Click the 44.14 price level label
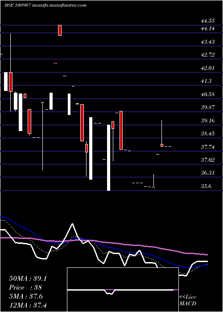 (208, 29)
